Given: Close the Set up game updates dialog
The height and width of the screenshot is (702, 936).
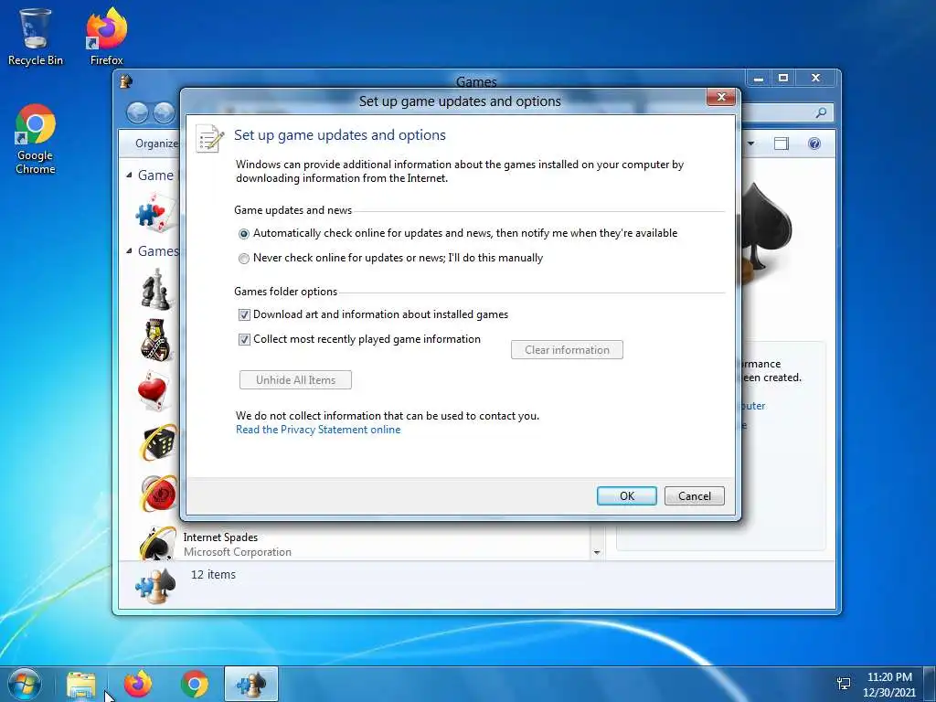Looking at the screenshot, I should click(720, 97).
